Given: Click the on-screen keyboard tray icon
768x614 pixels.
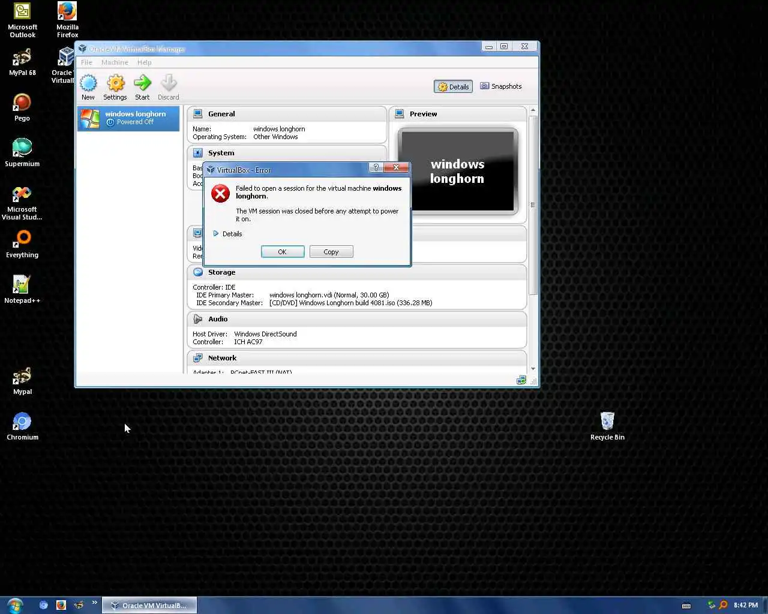Looking at the screenshot, I should tap(686, 606).
